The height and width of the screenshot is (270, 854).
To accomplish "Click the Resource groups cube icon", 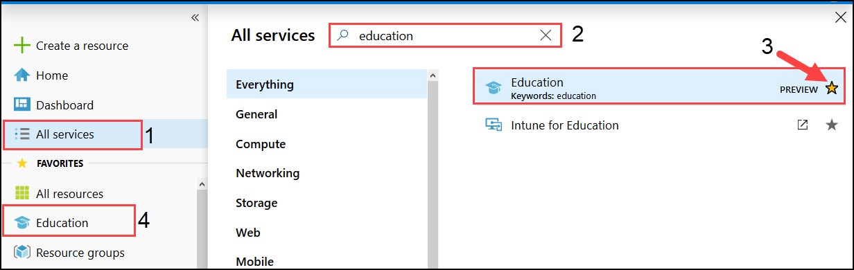I will pyautogui.click(x=22, y=253).
